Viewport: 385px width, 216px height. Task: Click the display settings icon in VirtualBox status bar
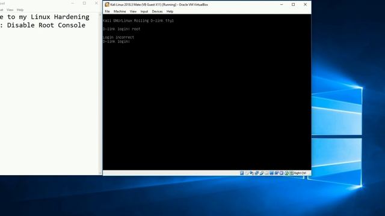click(271, 173)
